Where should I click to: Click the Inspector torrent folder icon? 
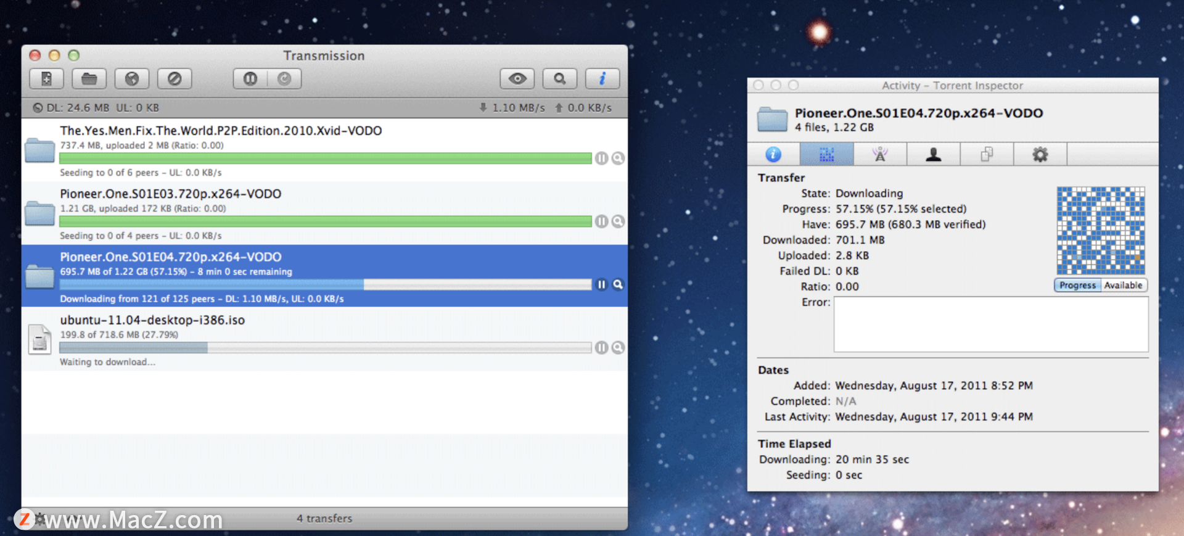(x=773, y=120)
